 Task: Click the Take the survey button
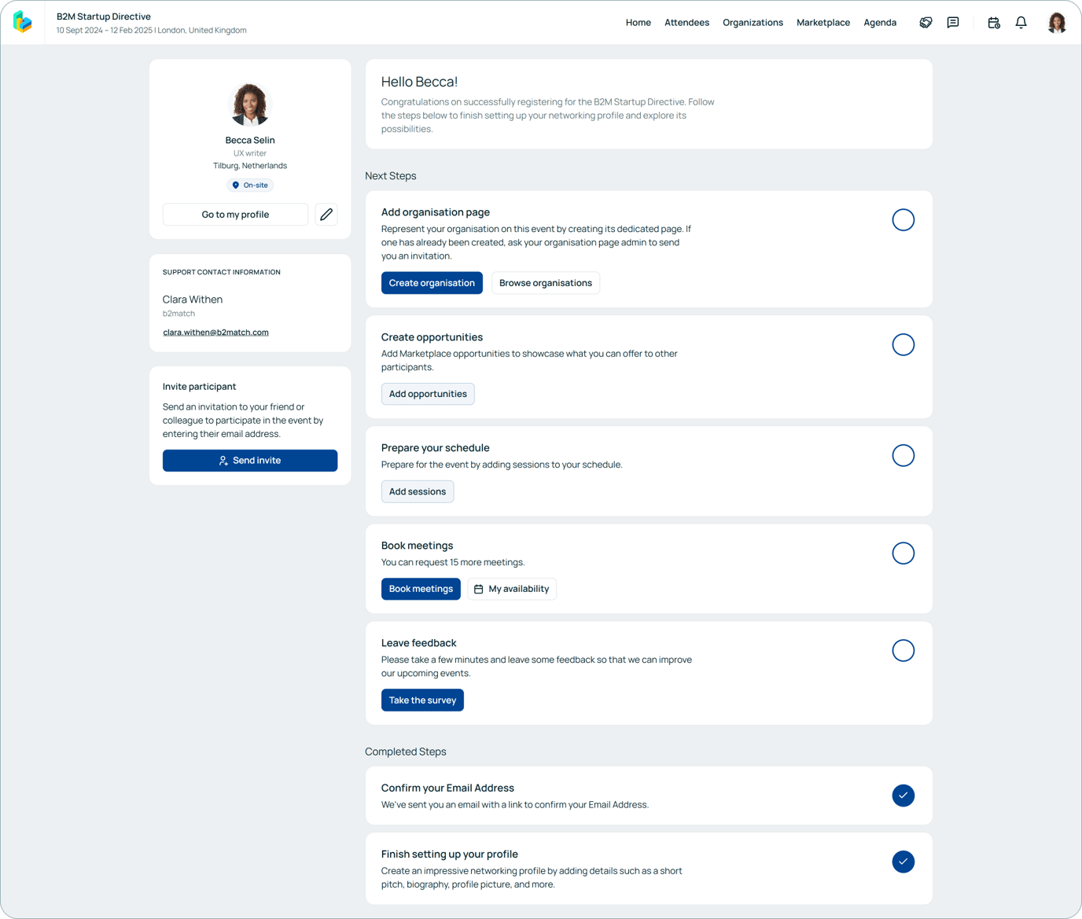pyautogui.click(x=422, y=700)
